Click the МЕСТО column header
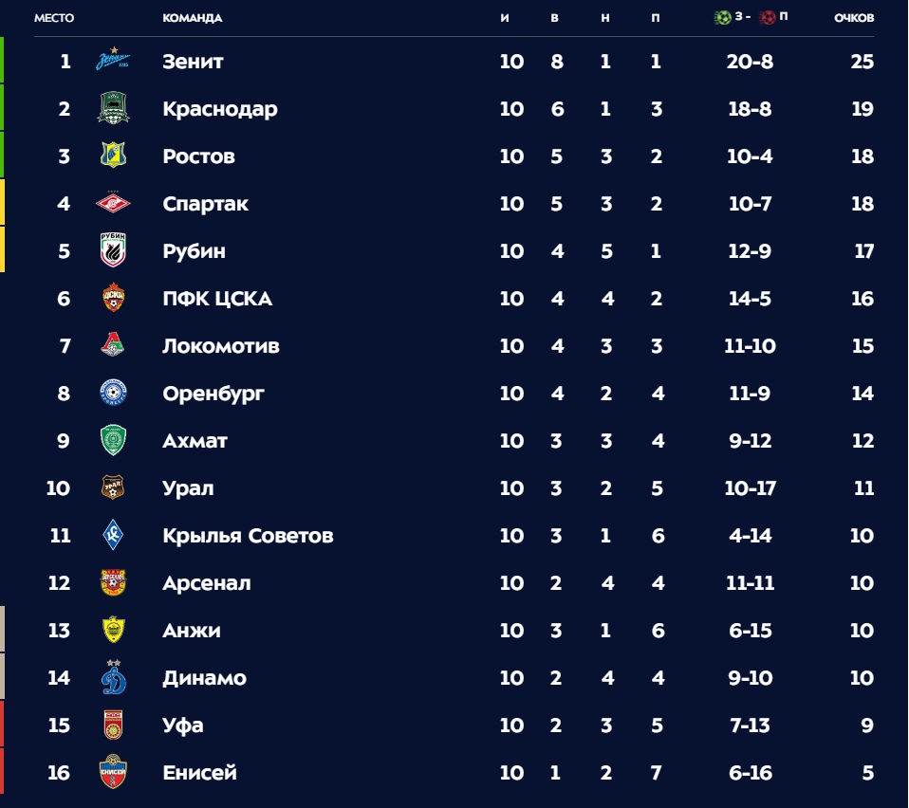 click(x=54, y=18)
